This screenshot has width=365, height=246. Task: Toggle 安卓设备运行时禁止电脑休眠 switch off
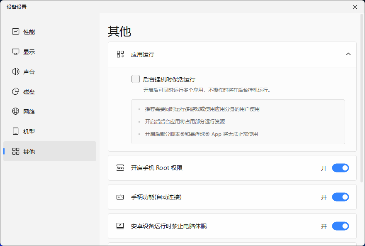click(340, 226)
